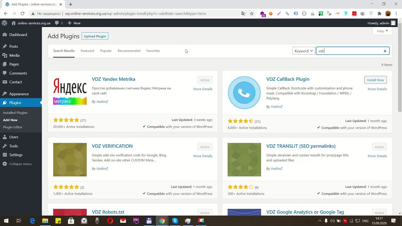Click the CallBack phone icon thumbnail

point(244,93)
